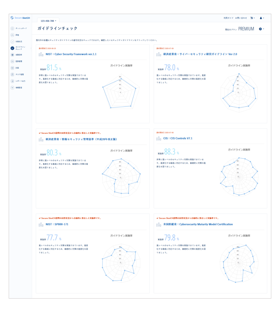Click the radar chart in CIS Controls V7.1 card
Screen dimensions: 280x312
[x=239, y=177]
